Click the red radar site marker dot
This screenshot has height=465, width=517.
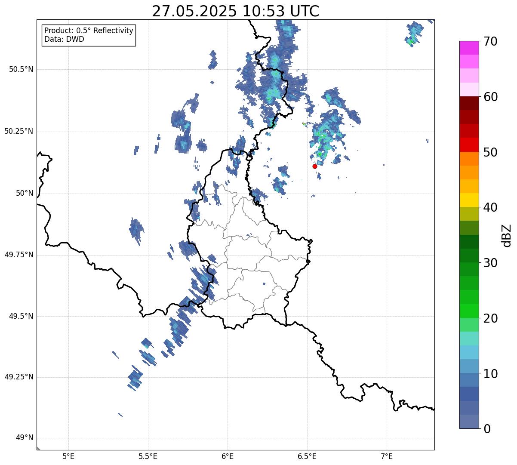pyautogui.click(x=314, y=166)
